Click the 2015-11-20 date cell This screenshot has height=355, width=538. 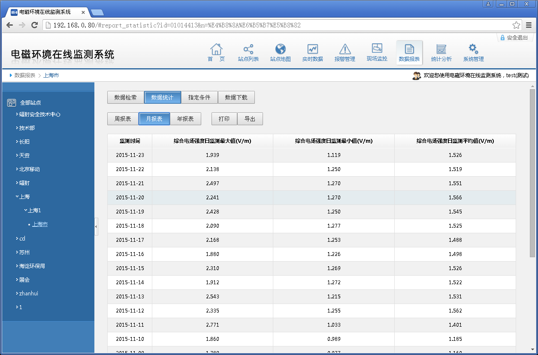pos(130,198)
